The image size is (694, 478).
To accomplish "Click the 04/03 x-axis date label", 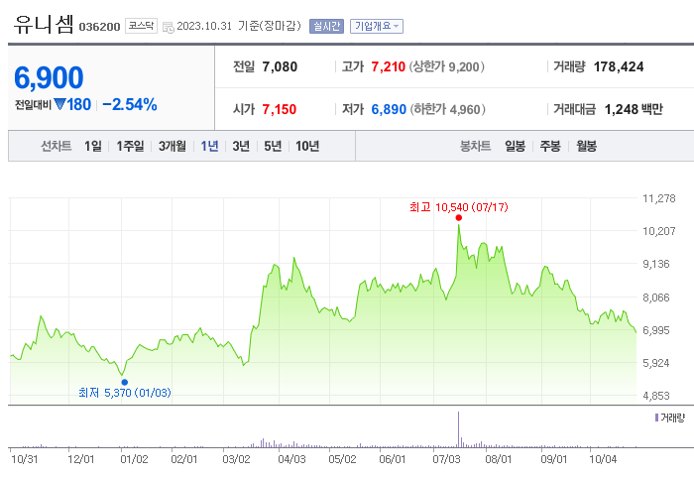I will coord(291,459).
